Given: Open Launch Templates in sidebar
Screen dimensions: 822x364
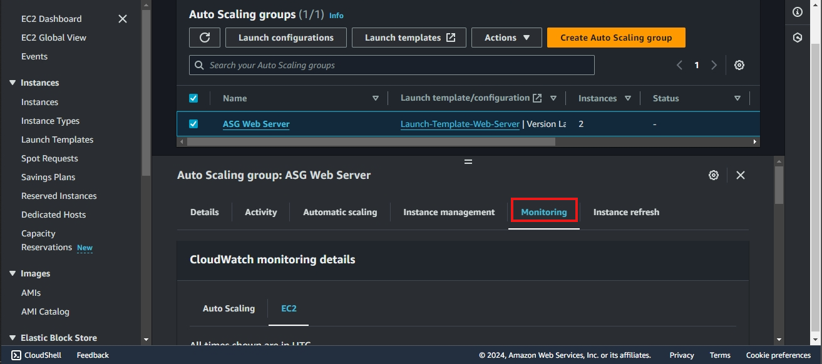Looking at the screenshot, I should 58,139.
